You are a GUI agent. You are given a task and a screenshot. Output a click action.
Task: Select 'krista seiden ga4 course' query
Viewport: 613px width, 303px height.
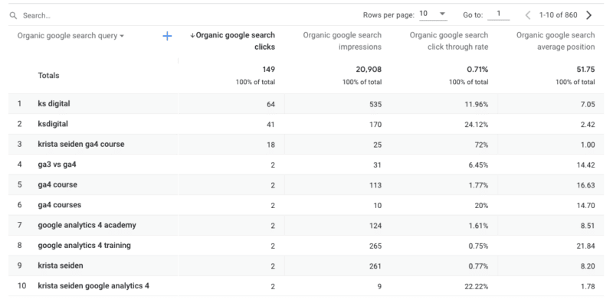coord(81,144)
